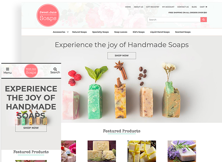This screenshot has width=222, height=162.
Task: Open the mobile hamburger Menu icon
Action: point(8,69)
